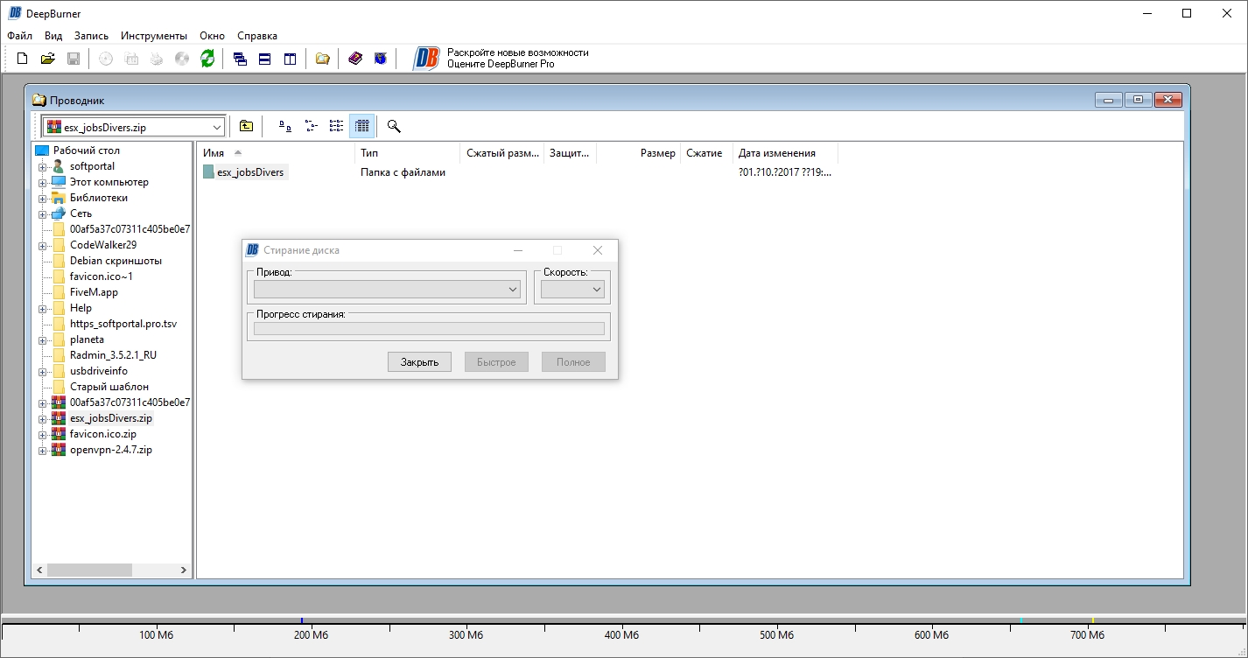Screen dimensions: 1248x658
Task: Click the greyed-out Save floppy icon
Action: [x=74, y=59]
